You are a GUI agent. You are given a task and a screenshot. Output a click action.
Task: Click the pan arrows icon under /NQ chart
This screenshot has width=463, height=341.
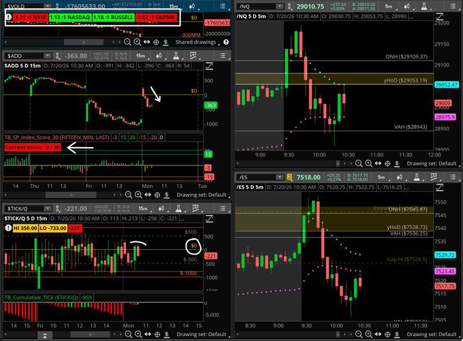click(x=378, y=163)
